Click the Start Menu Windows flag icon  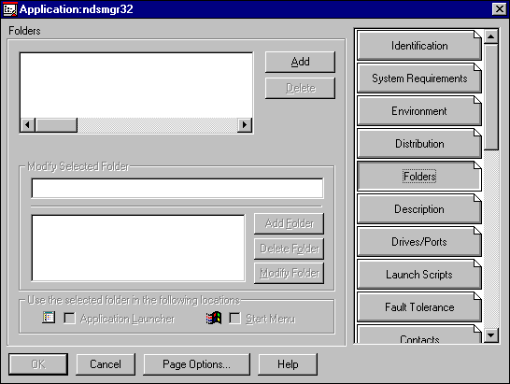214,318
